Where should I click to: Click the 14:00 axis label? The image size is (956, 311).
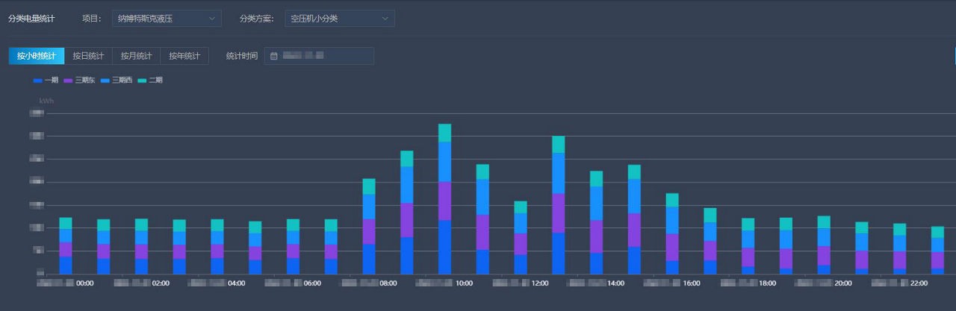616,283
